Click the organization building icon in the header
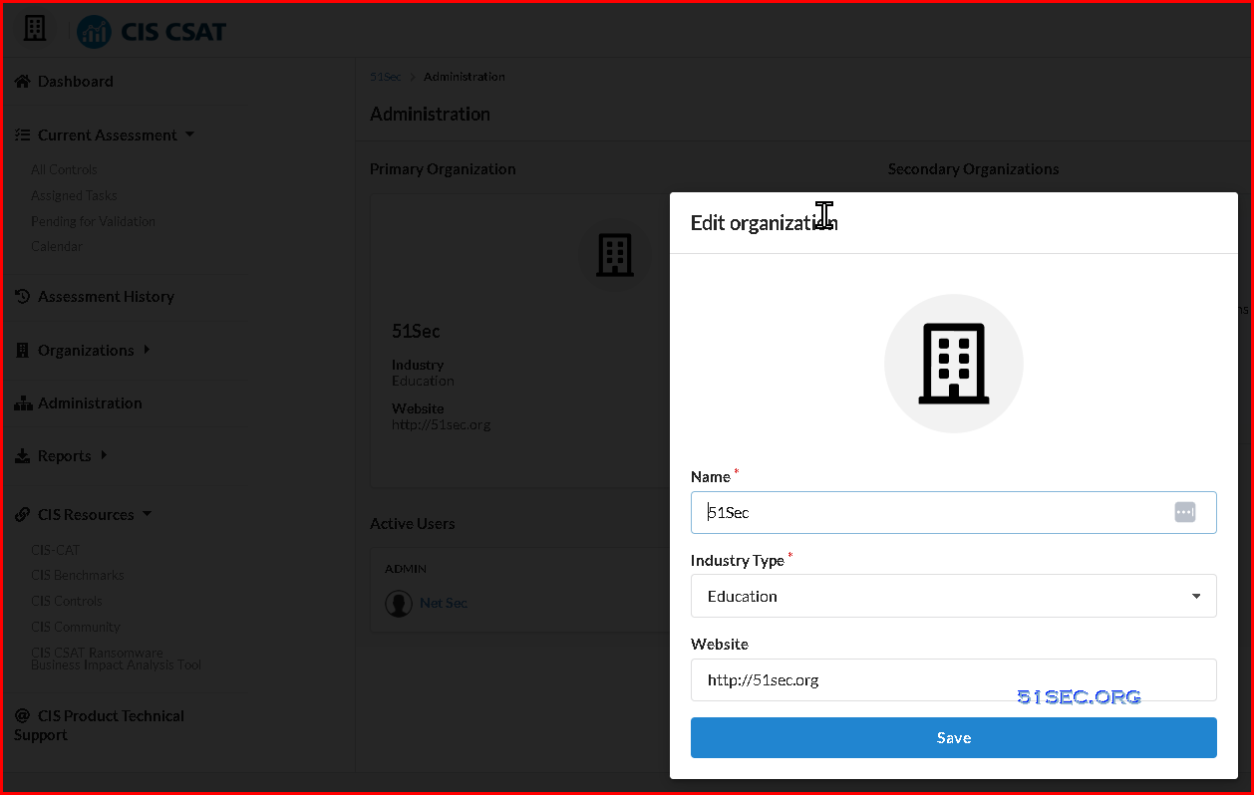This screenshot has width=1254, height=795. pos(35,29)
